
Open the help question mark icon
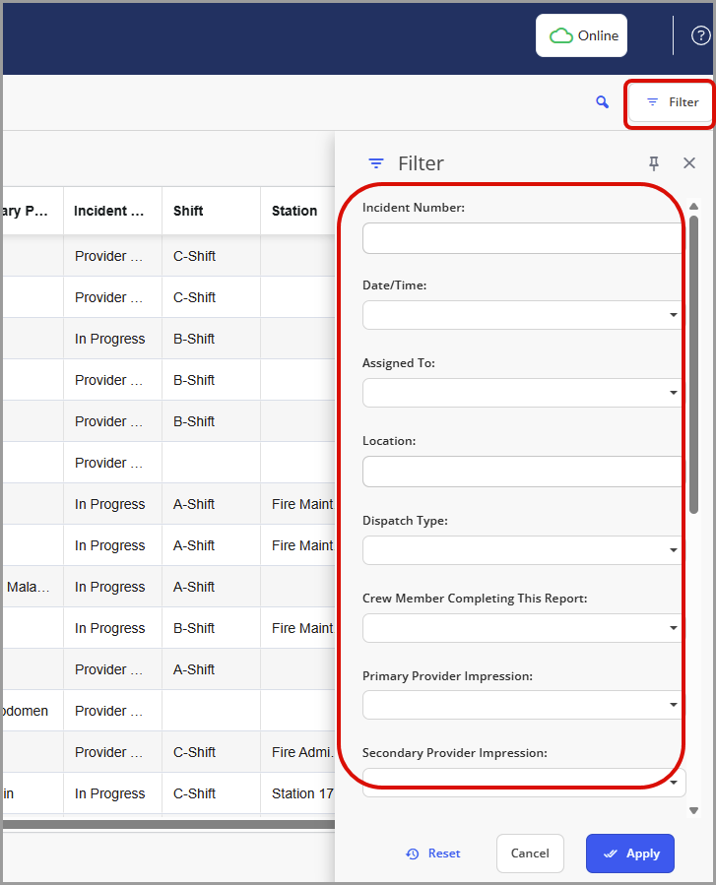(x=700, y=35)
